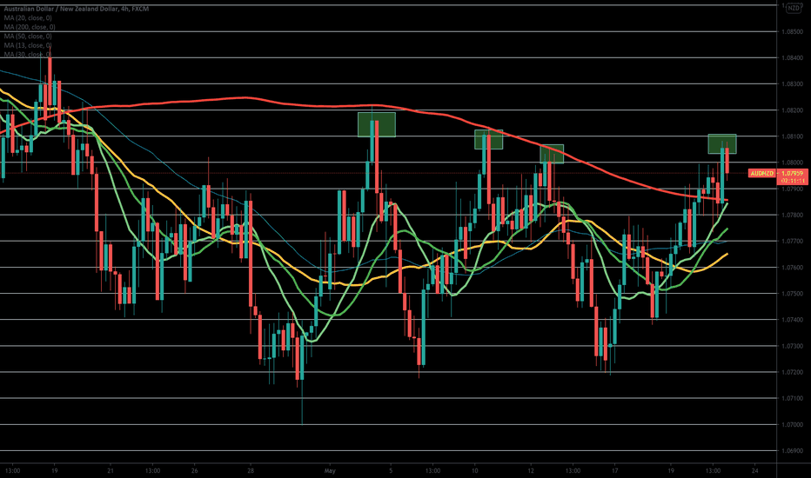Click the current price label 1.07959

coord(793,173)
